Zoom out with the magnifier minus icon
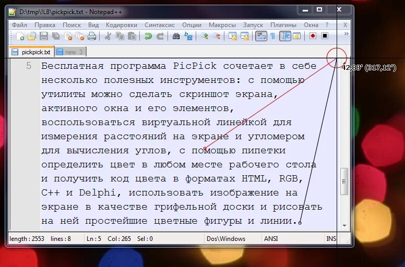 click(x=217, y=36)
